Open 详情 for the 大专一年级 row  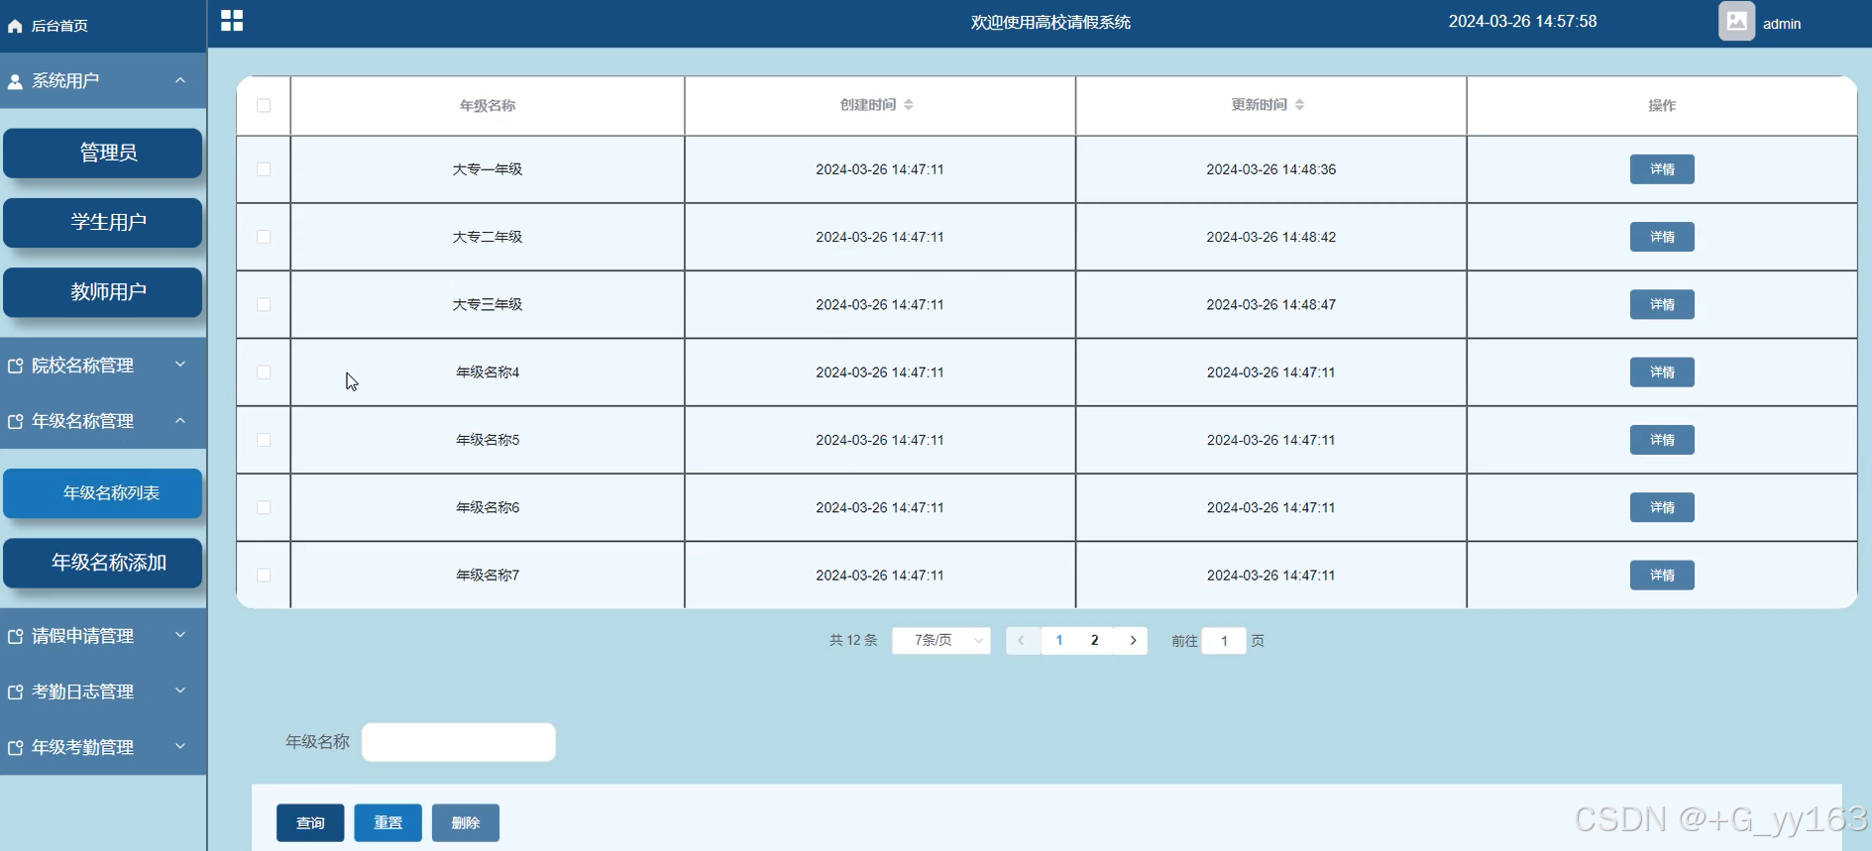[x=1662, y=169]
